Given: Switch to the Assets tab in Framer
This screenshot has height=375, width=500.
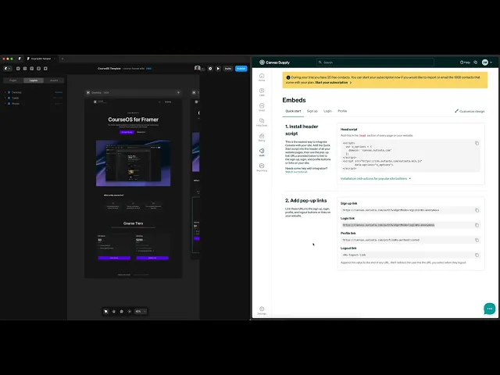Looking at the screenshot, I should (54, 80).
